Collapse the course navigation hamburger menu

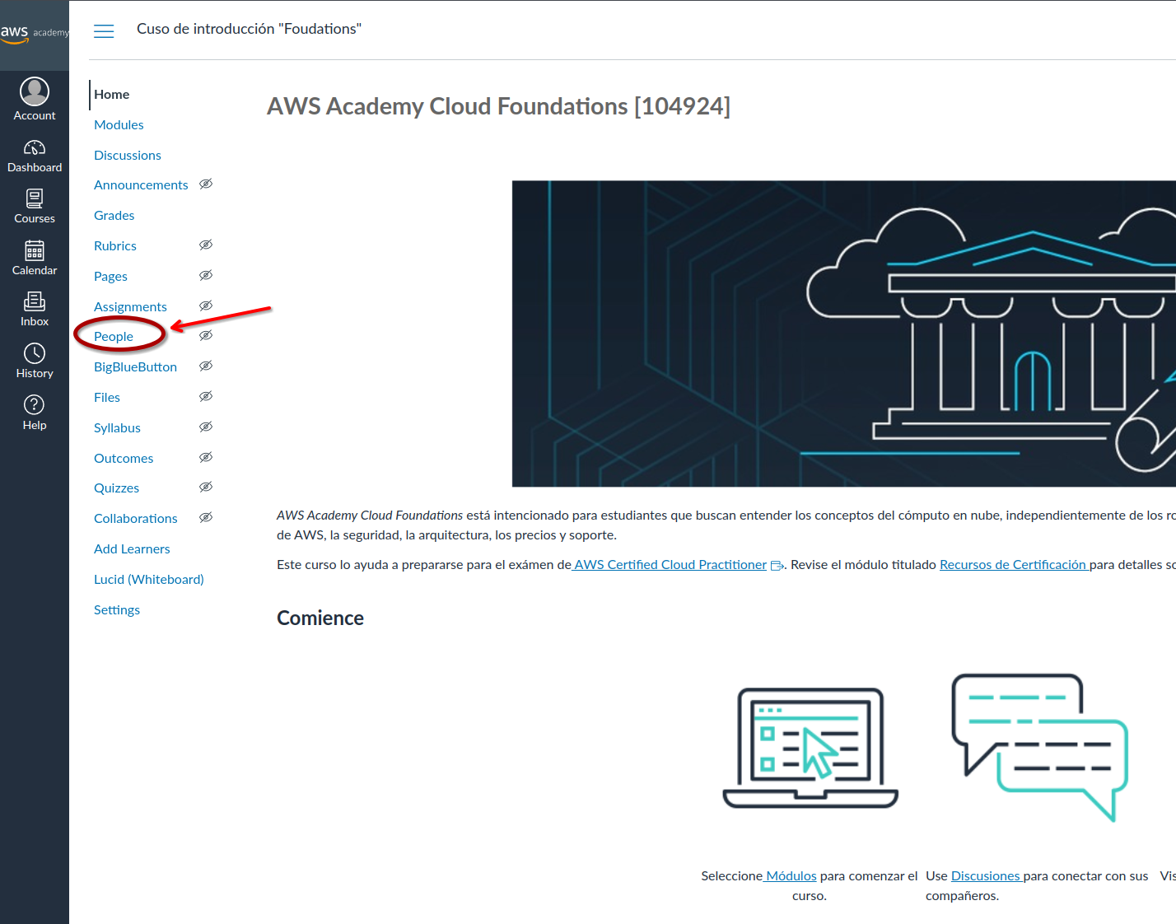104,31
